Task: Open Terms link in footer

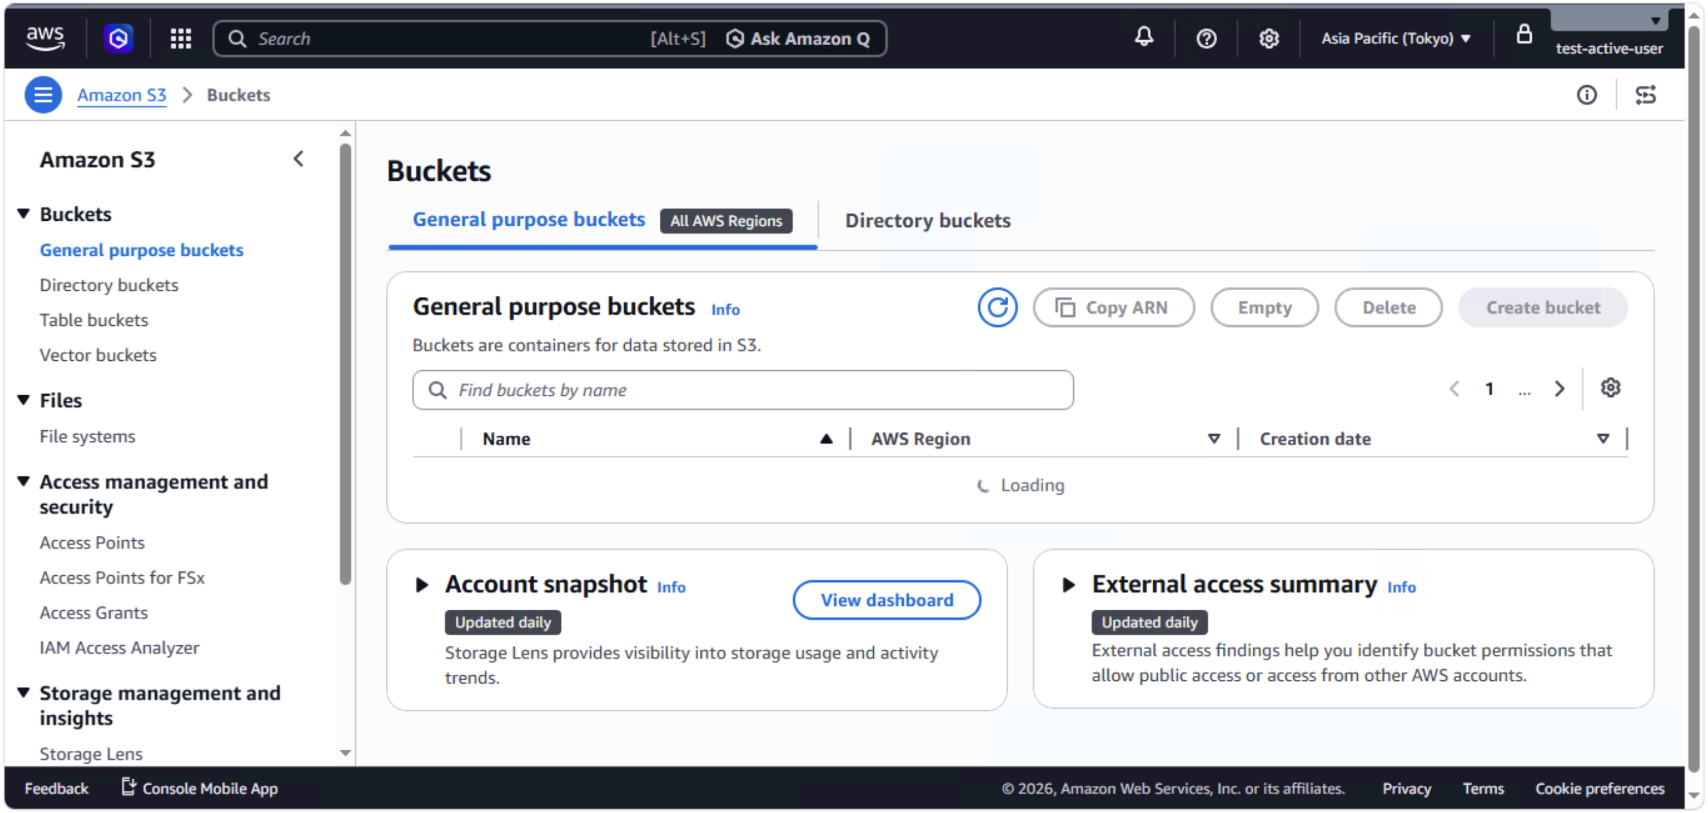Action: (1483, 788)
